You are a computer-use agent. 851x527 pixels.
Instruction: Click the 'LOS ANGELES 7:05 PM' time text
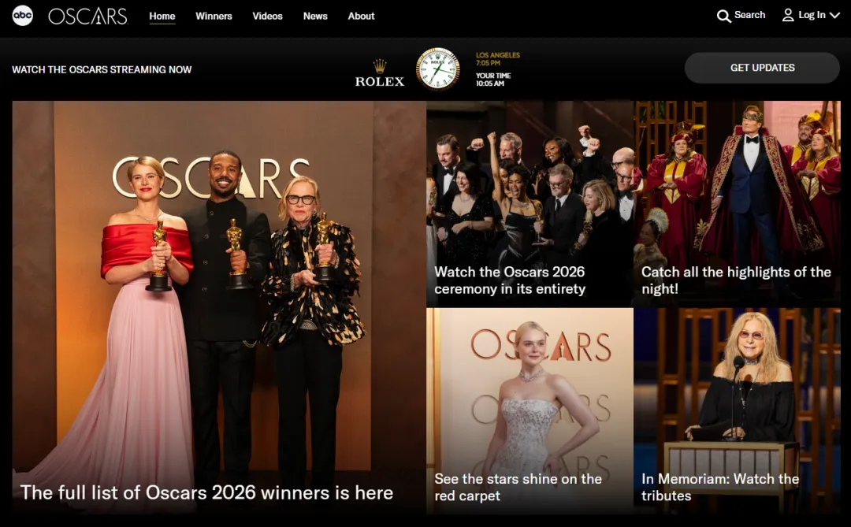[x=498, y=58]
